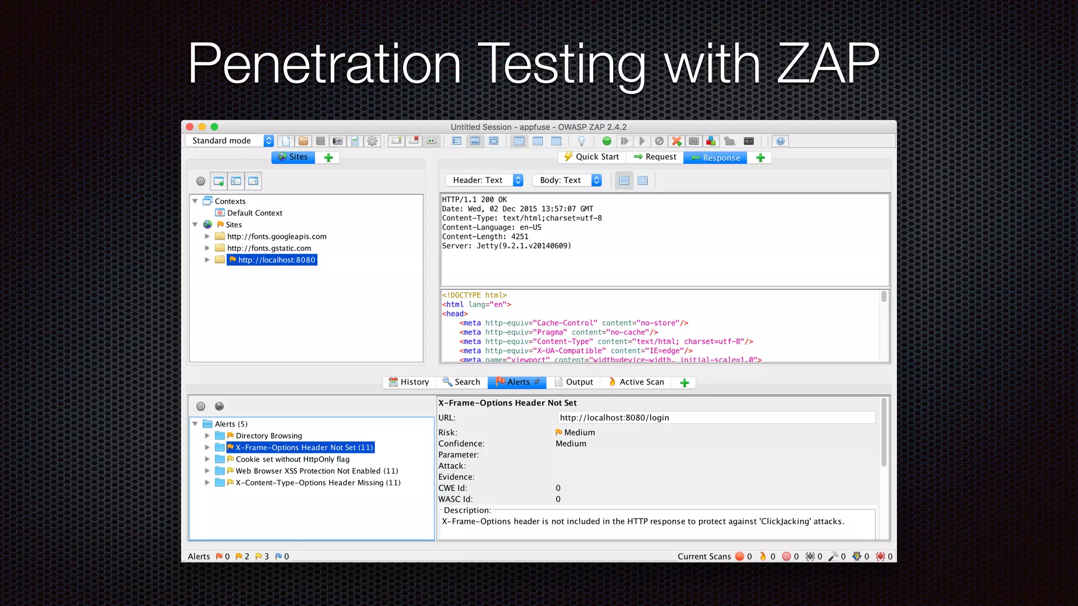Viewport: 1078px width, 606px height.
Task: Click the show tab names lightbulb-tab icon
Action: pos(397,141)
